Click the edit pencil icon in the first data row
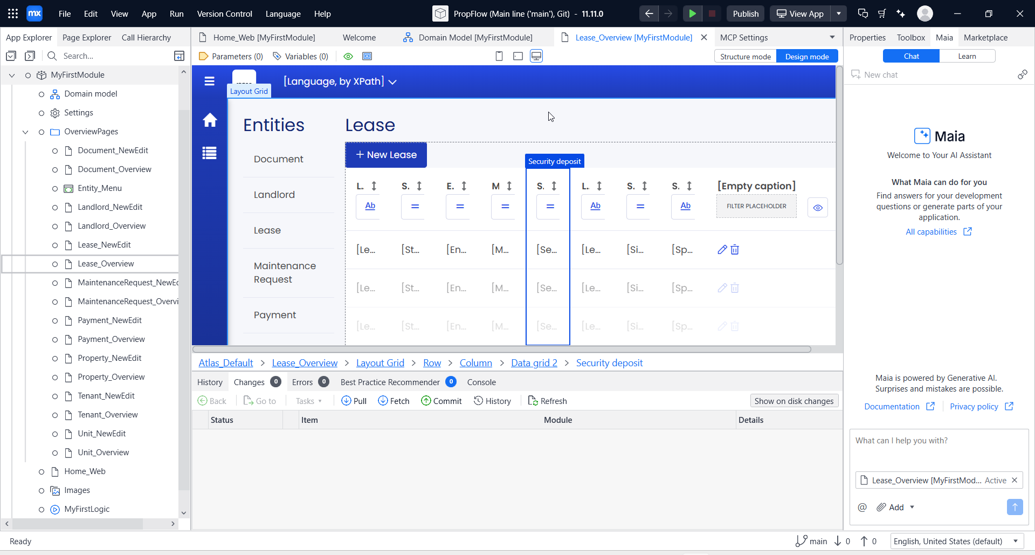Screen dimensions: 1035x555 click(722, 250)
